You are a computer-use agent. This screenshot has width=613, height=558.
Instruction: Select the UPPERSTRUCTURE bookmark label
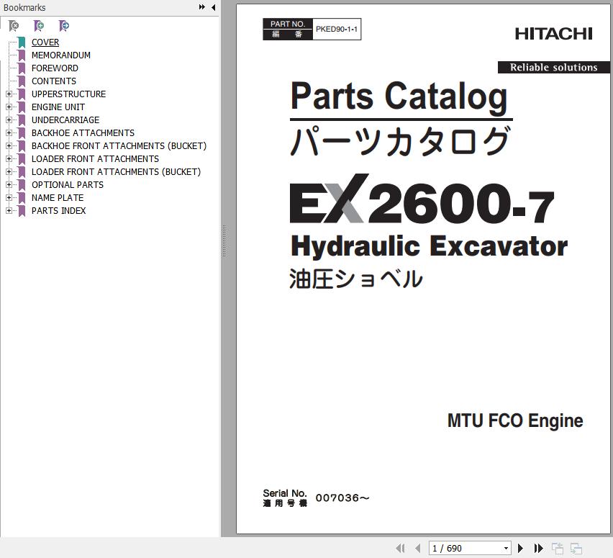click(69, 94)
